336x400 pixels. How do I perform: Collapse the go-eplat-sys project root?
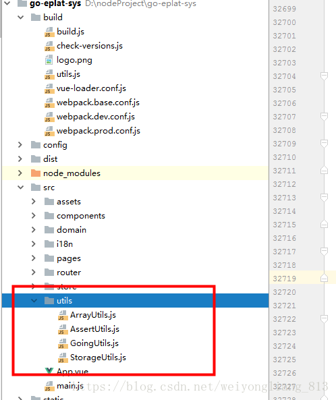7,3
